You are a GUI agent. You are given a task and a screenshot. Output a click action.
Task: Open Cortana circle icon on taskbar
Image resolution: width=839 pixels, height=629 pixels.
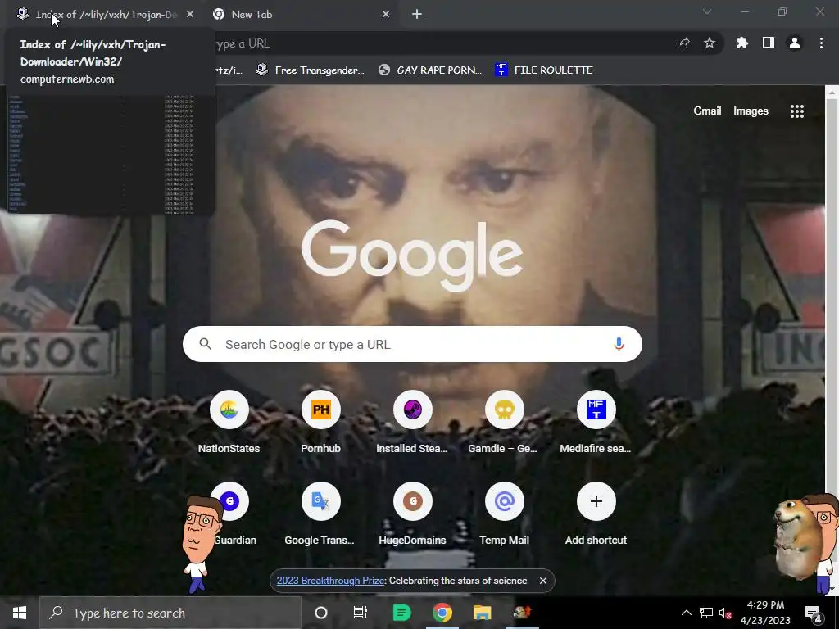[320, 613]
